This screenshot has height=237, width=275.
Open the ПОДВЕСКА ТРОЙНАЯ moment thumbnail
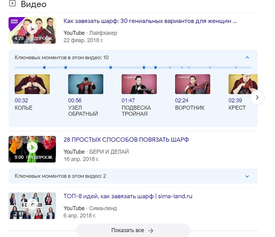pos(139,84)
